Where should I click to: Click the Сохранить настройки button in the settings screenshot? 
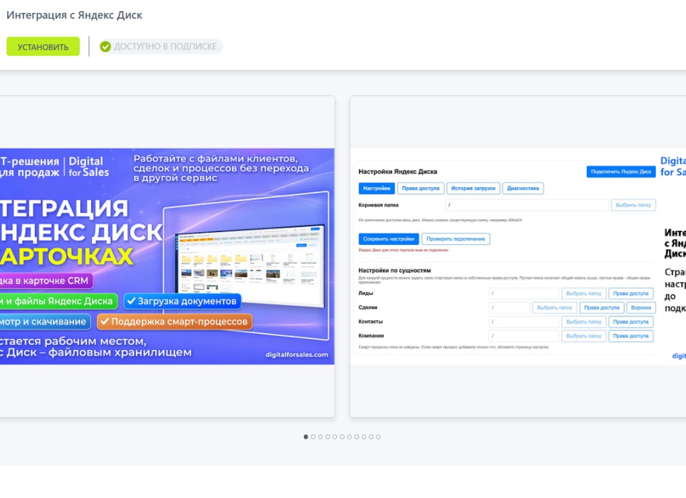click(389, 239)
